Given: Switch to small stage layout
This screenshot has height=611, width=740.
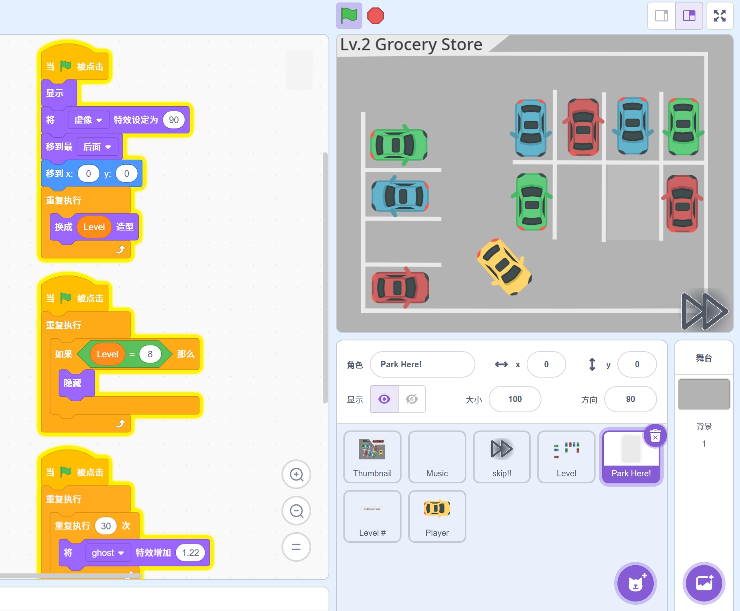Looking at the screenshot, I should 661,16.
